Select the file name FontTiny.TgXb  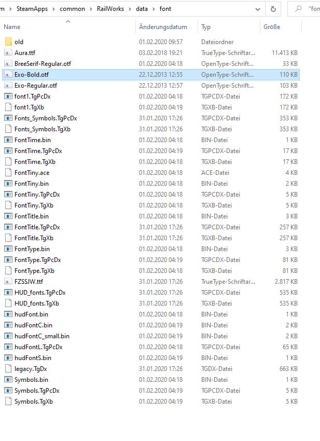pyautogui.click(x=34, y=205)
